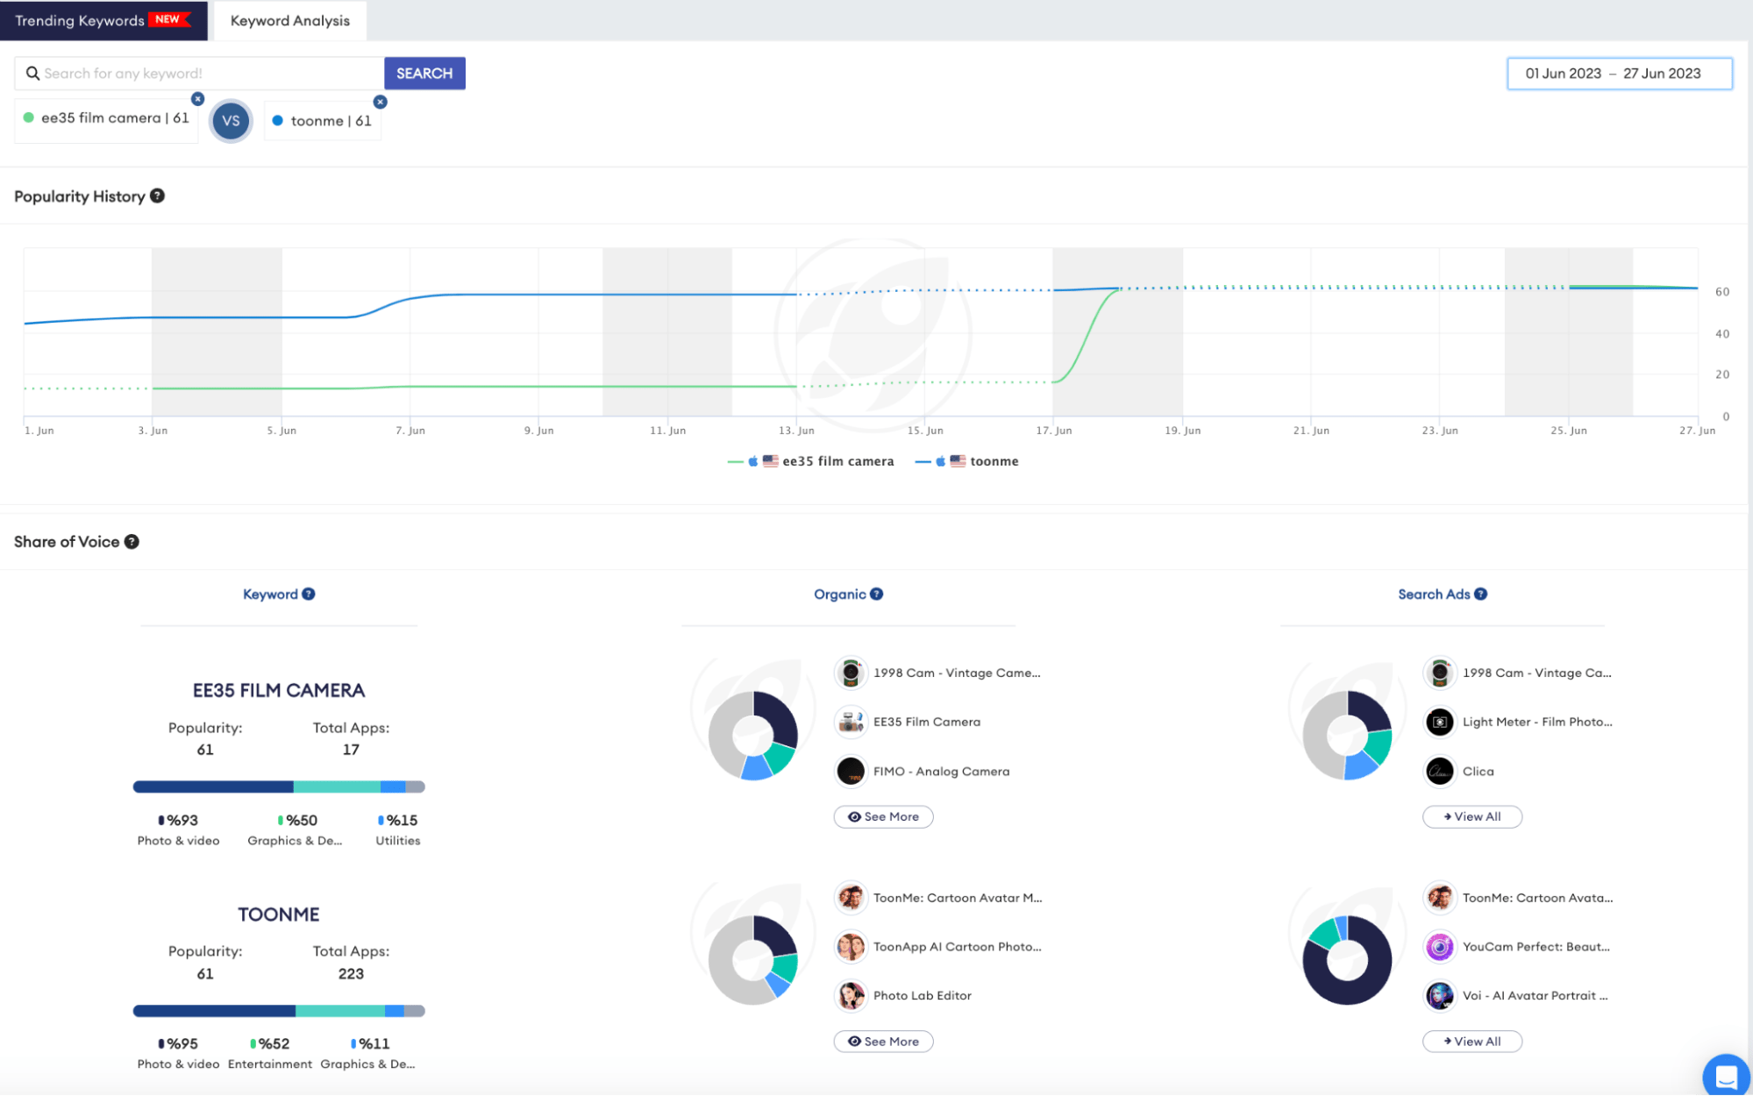Click the ee35 film camera Search Ads donut
Viewport: 1753px width, 1096px height.
point(1348,737)
